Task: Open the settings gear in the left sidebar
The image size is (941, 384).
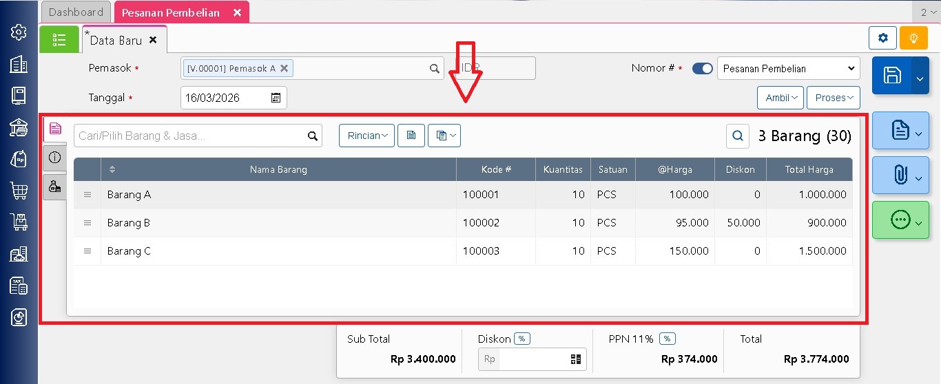Action: click(19, 32)
